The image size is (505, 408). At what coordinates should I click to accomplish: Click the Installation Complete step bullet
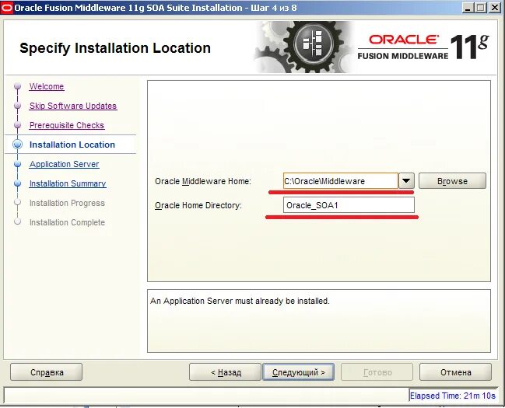[x=18, y=221]
